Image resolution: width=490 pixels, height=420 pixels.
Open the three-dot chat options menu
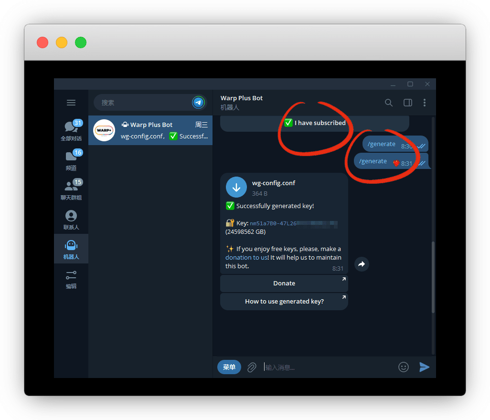(425, 103)
